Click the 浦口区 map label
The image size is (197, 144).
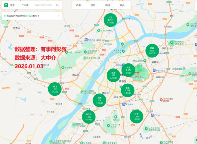pyautogui.click(x=76, y=75)
